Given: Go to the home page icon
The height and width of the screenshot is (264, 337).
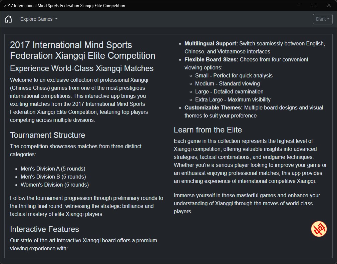Looking at the screenshot, I should point(8,19).
